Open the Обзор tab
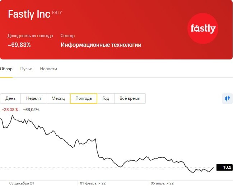The width and height of the screenshot is (233, 187). 6,69
